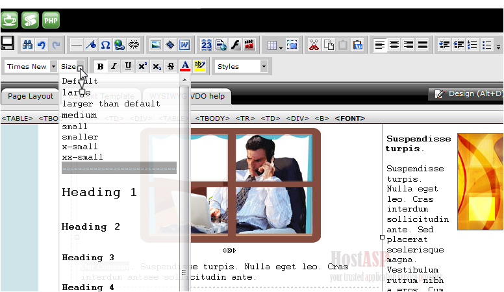Apply strikethrough formatting
This screenshot has width=504, height=292.
tap(171, 66)
